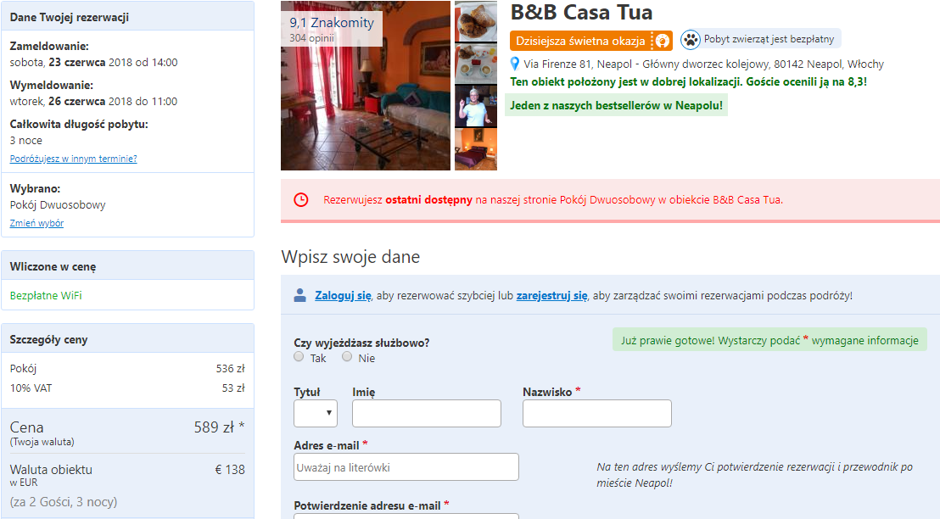Click the Adres e-mail input field
Screen dimensions: 940x519
point(406,467)
